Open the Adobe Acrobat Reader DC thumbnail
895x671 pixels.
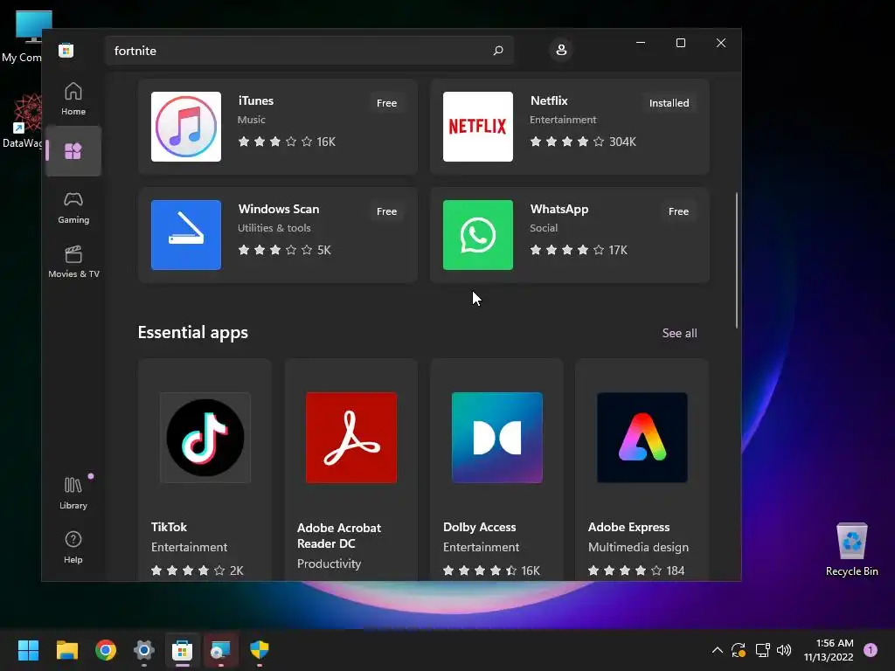coord(351,438)
